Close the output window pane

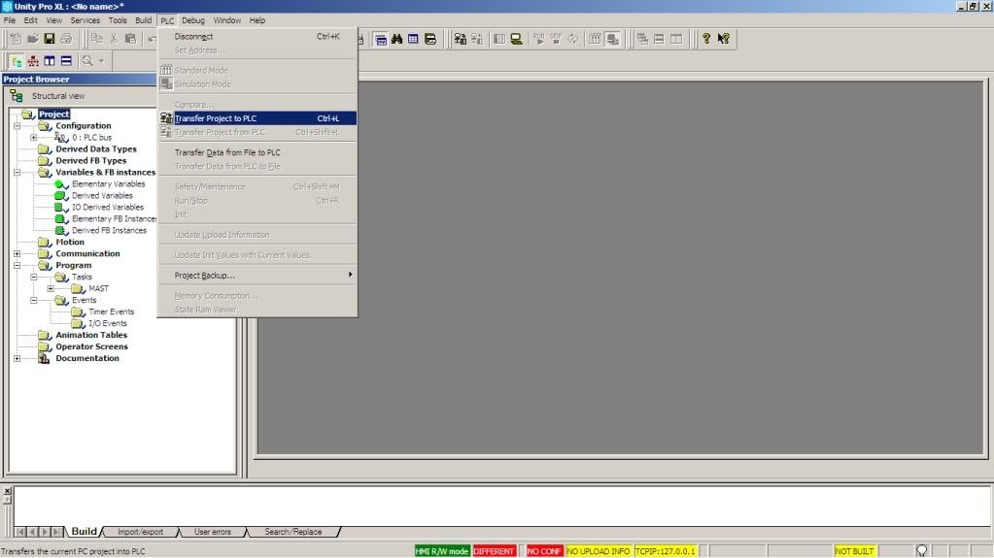(7, 491)
